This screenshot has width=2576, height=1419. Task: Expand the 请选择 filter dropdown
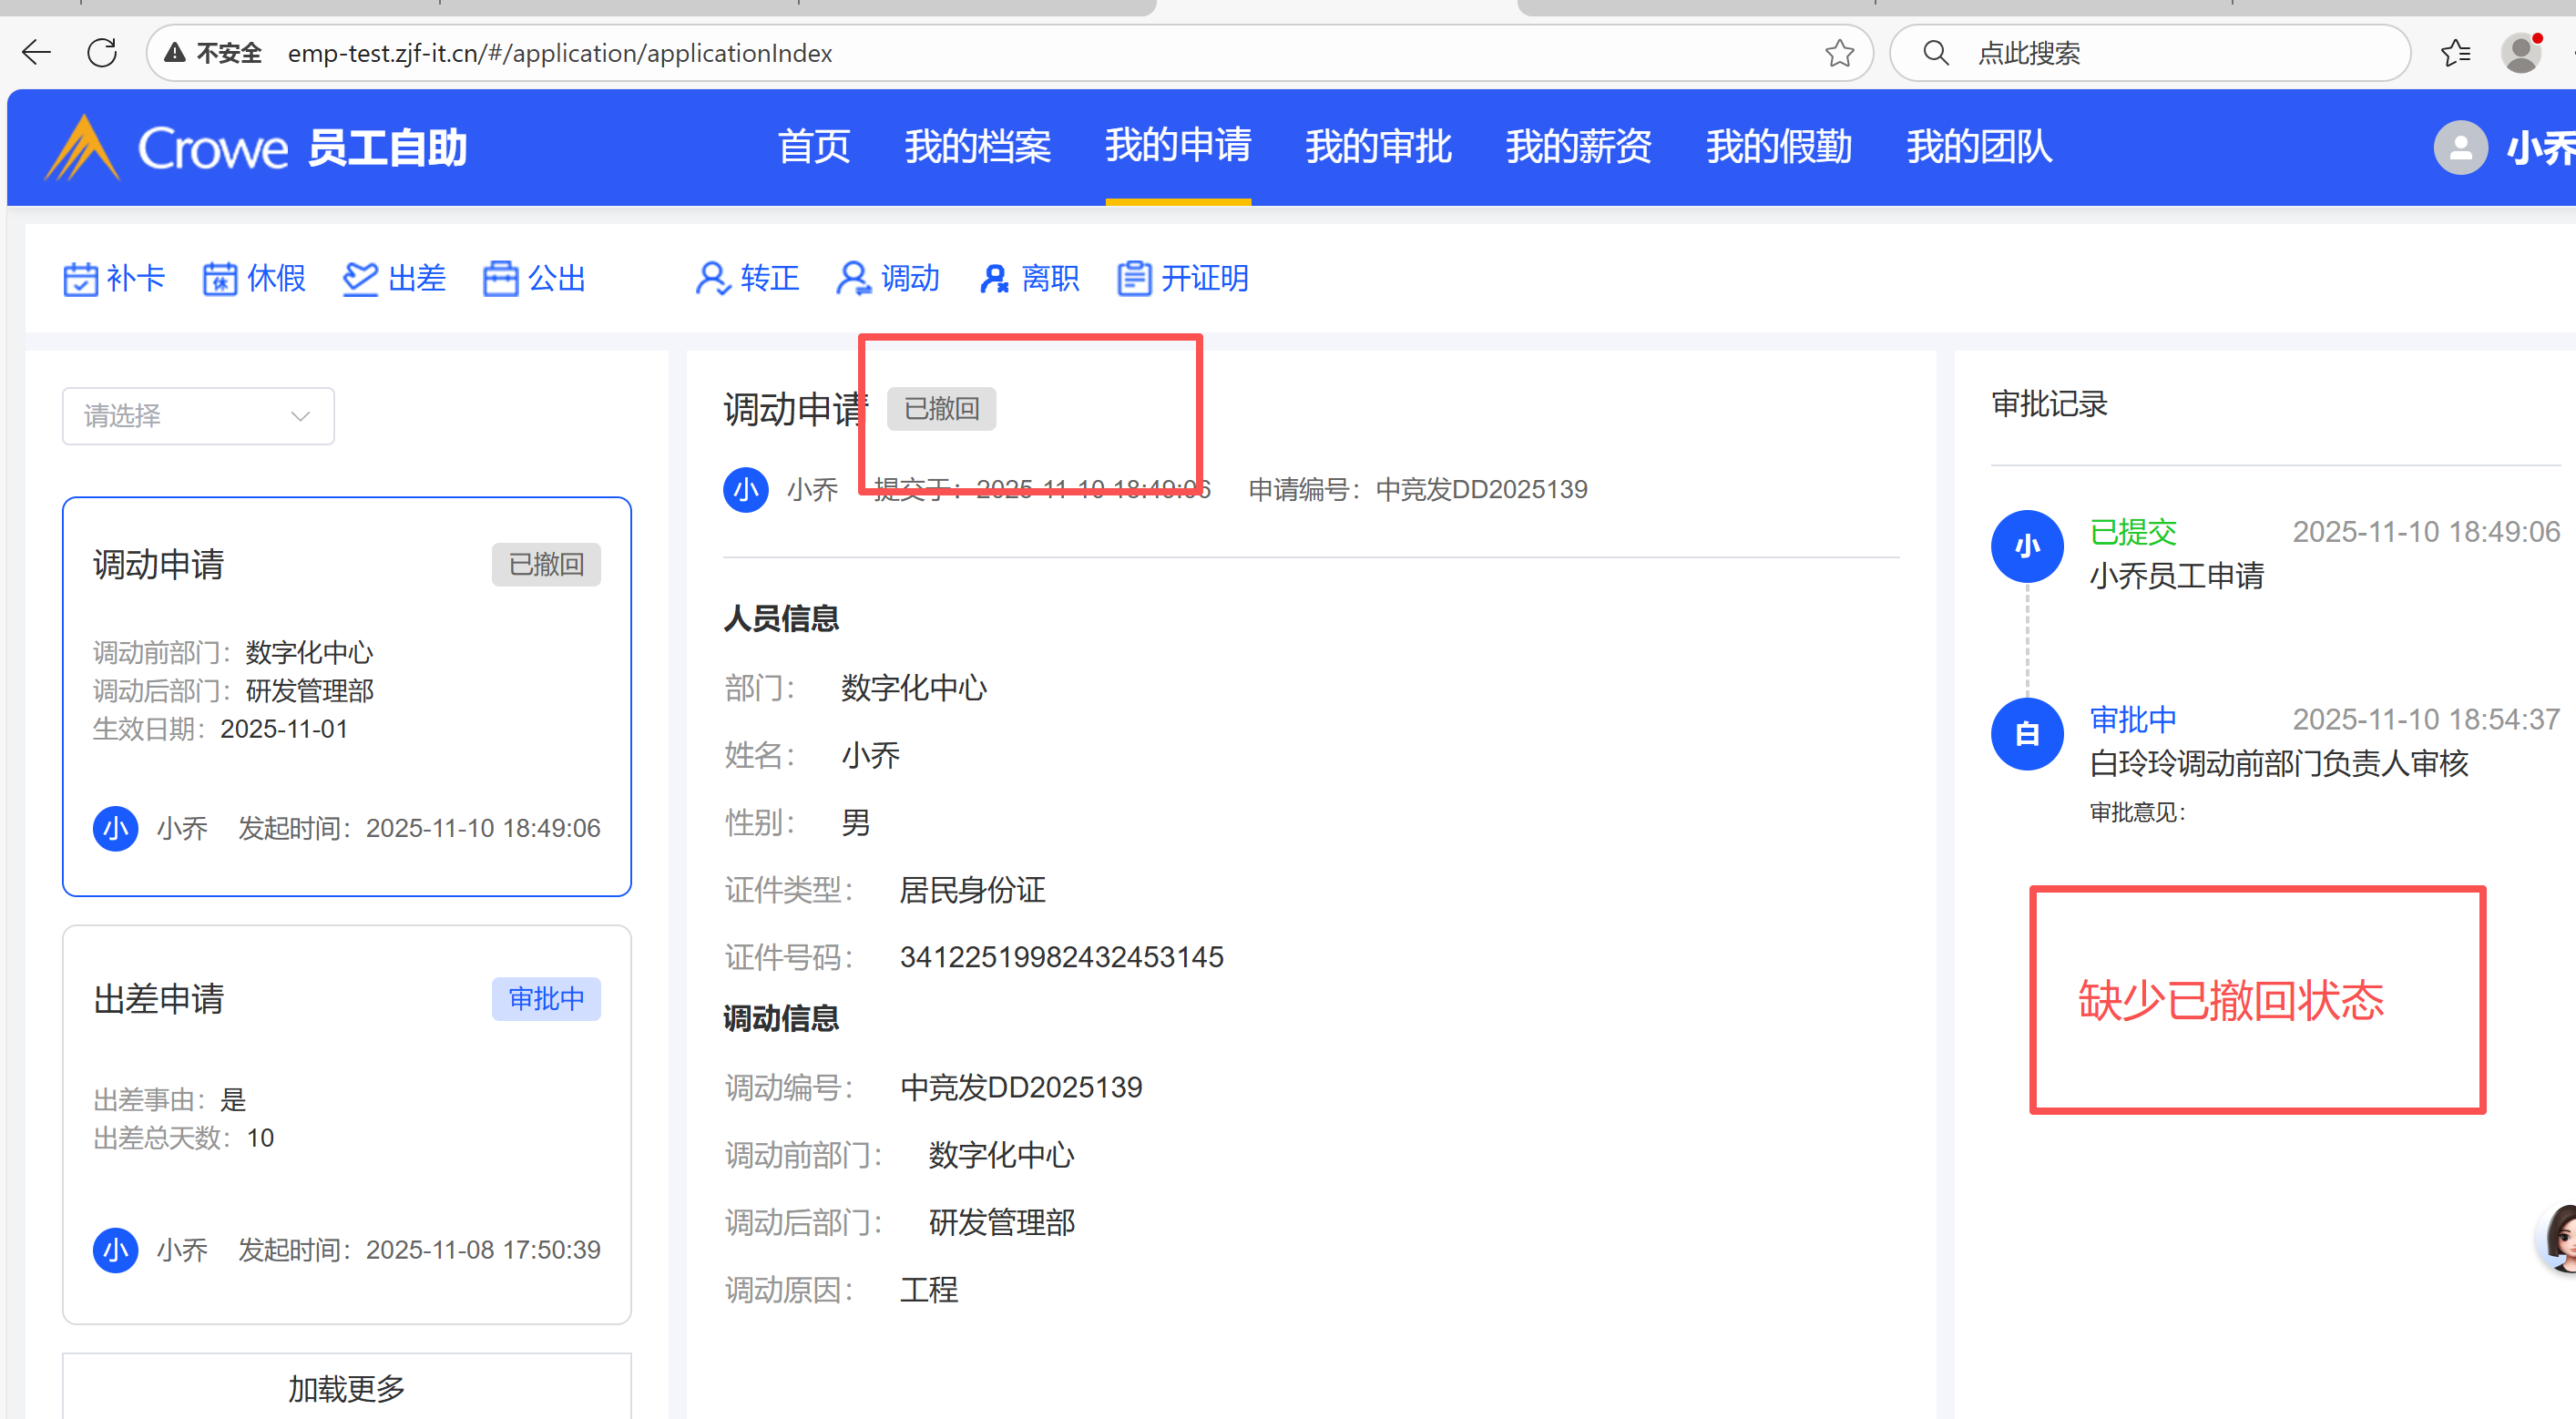(x=198, y=416)
